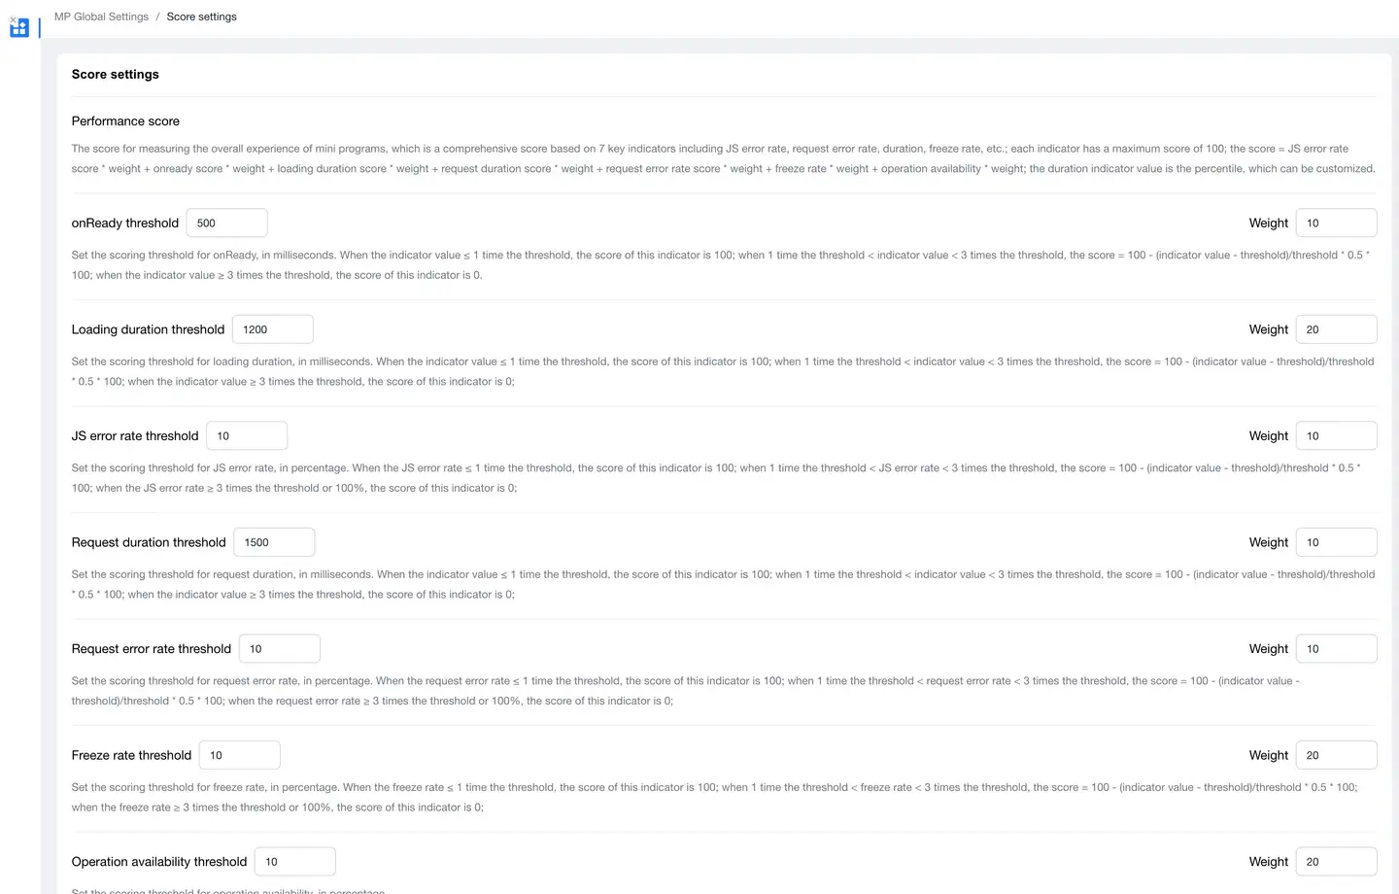Click the Weight field for onReady
This screenshot has width=1399, height=894.
pos(1336,223)
